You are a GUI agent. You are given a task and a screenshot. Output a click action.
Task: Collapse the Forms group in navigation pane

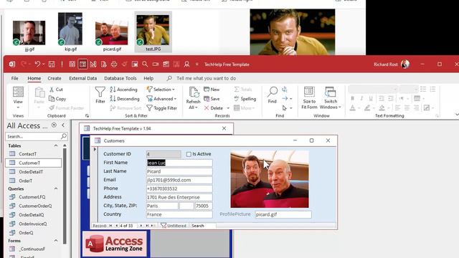point(56,241)
